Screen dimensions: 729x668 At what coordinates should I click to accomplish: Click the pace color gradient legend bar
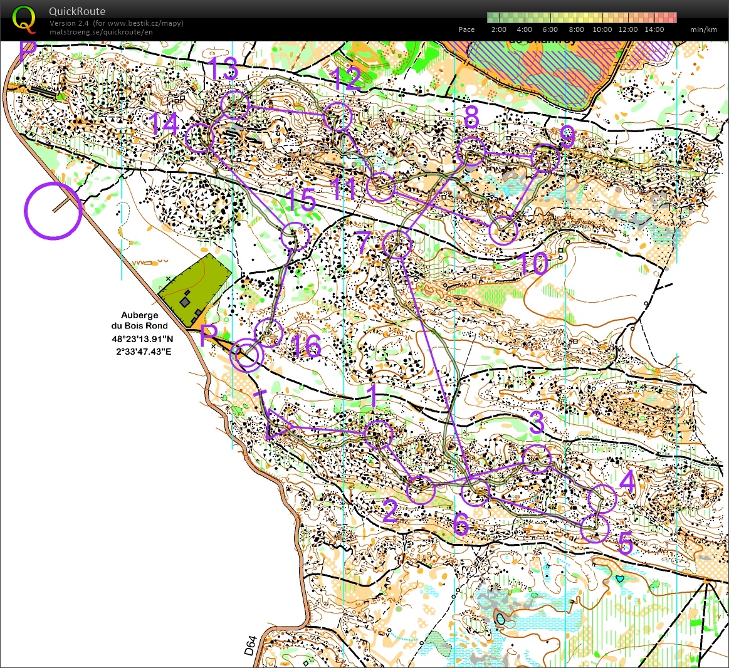coord(582,18)
